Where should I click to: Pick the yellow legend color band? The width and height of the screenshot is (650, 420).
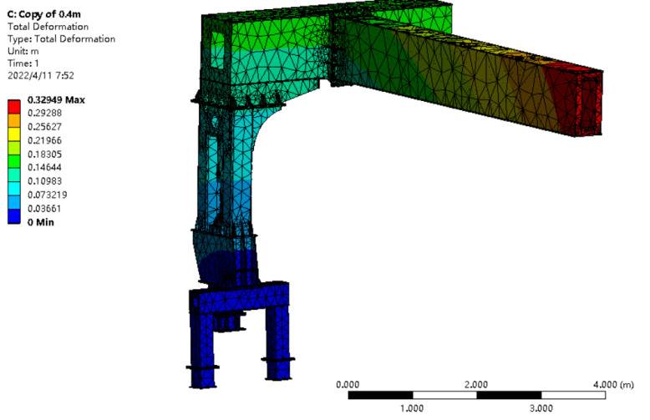click(x=15, y=134)
